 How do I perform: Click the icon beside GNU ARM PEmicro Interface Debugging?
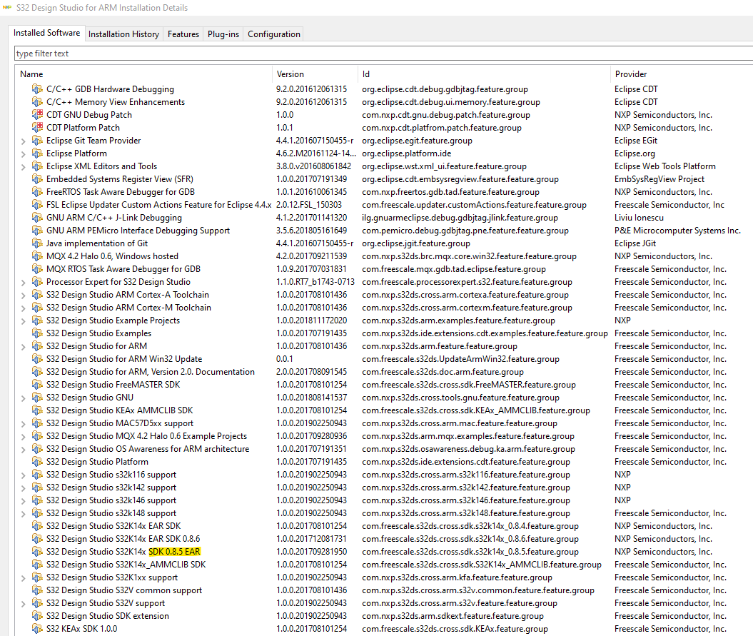(x=36, y=230)
